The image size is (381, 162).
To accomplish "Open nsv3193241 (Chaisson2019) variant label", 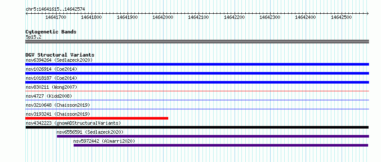I will [x=58, y=114].
